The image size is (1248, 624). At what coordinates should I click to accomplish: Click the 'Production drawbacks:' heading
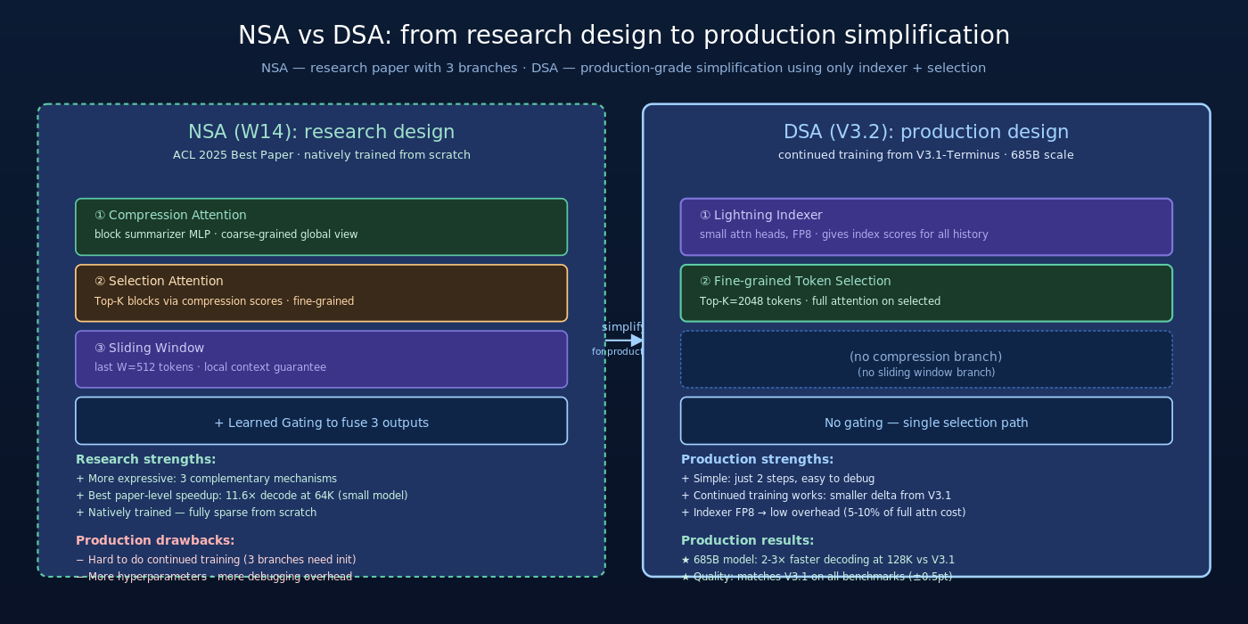(x=155, y=541)
